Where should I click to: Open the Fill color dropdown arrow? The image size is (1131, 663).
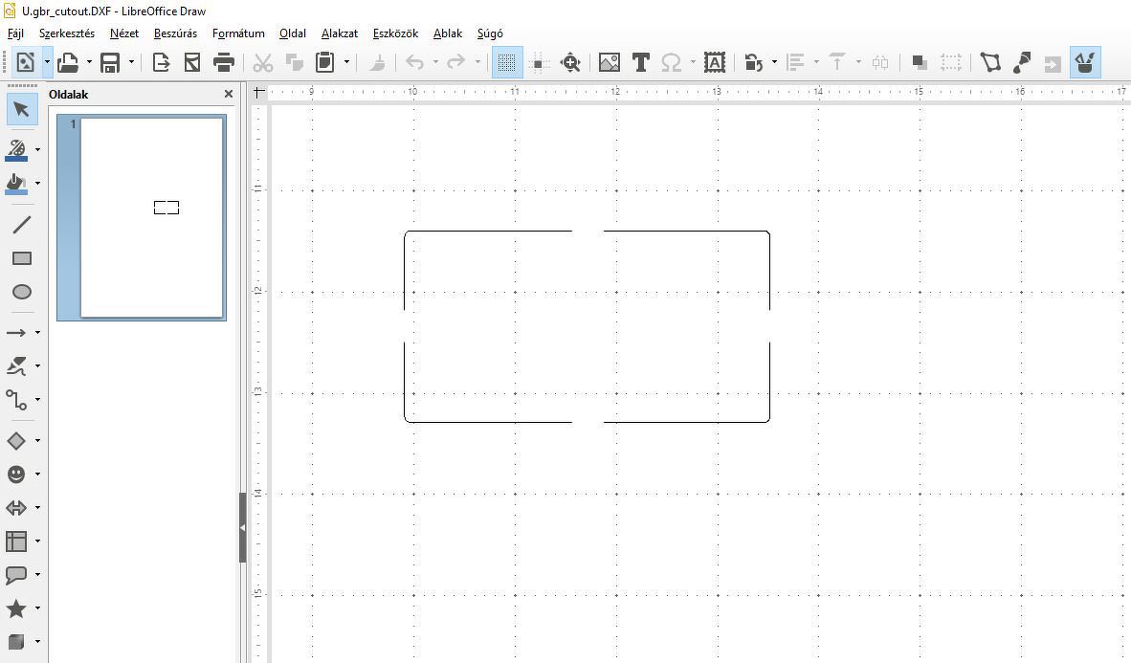(37, 184)
